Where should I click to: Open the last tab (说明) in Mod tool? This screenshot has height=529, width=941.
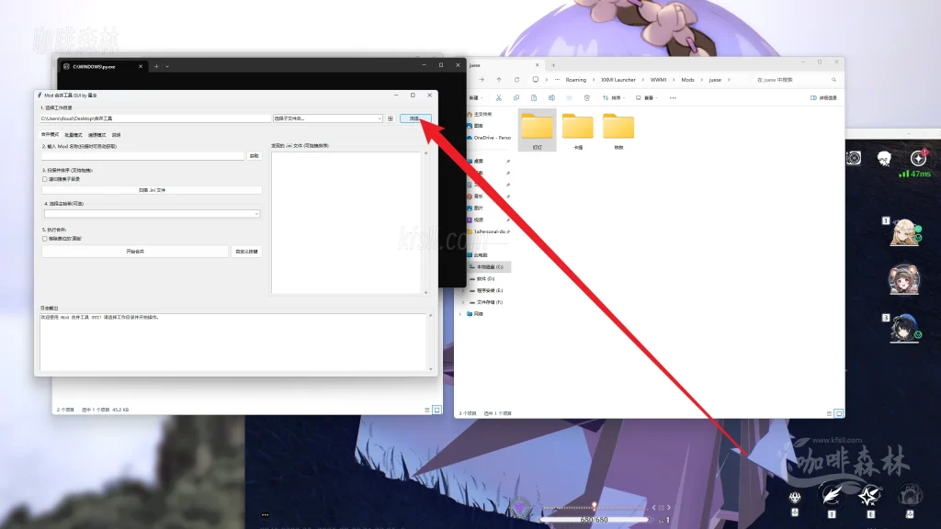point(116,134)
